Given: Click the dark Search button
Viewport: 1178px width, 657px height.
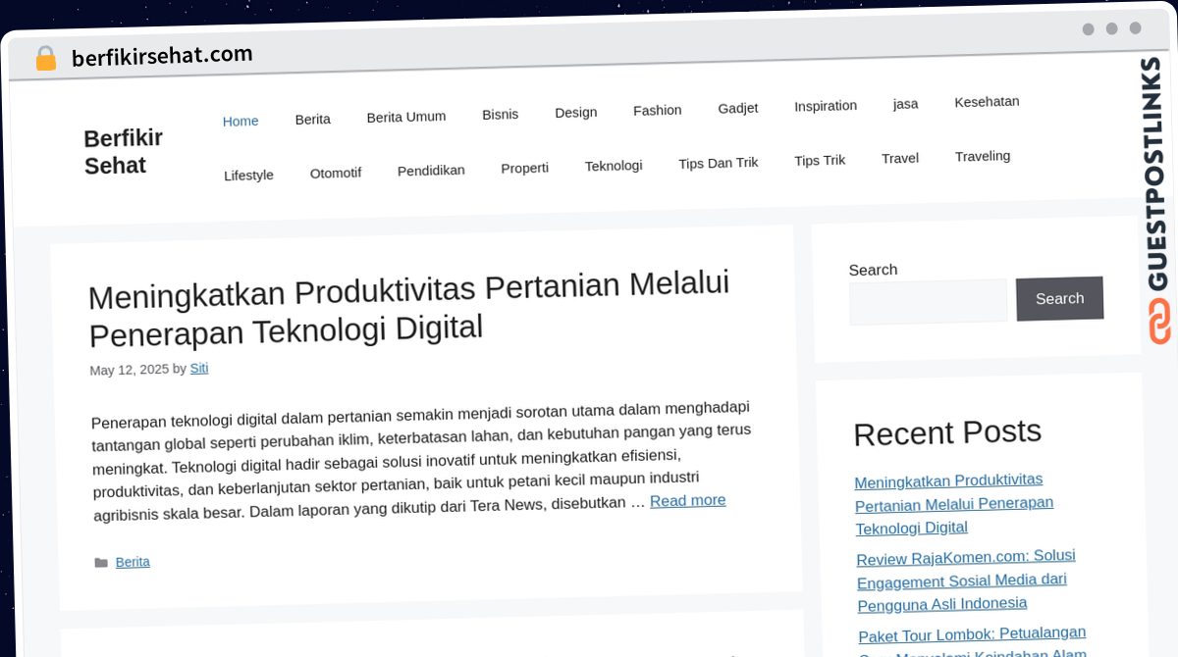Looking at the screenshot, I should (1059, 299).
